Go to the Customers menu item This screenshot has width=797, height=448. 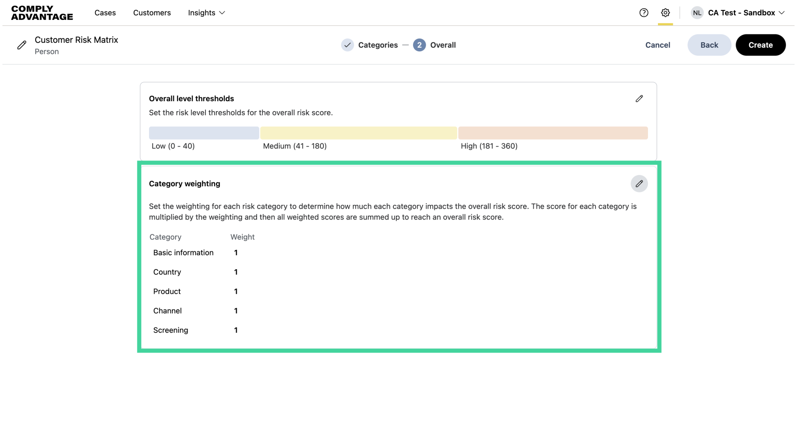(x=152, y=13)
